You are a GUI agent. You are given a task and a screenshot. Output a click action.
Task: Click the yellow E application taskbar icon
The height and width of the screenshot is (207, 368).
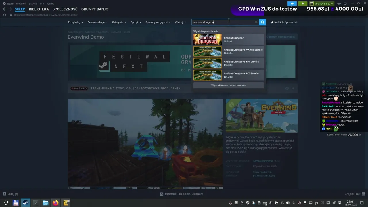[66, 203]
